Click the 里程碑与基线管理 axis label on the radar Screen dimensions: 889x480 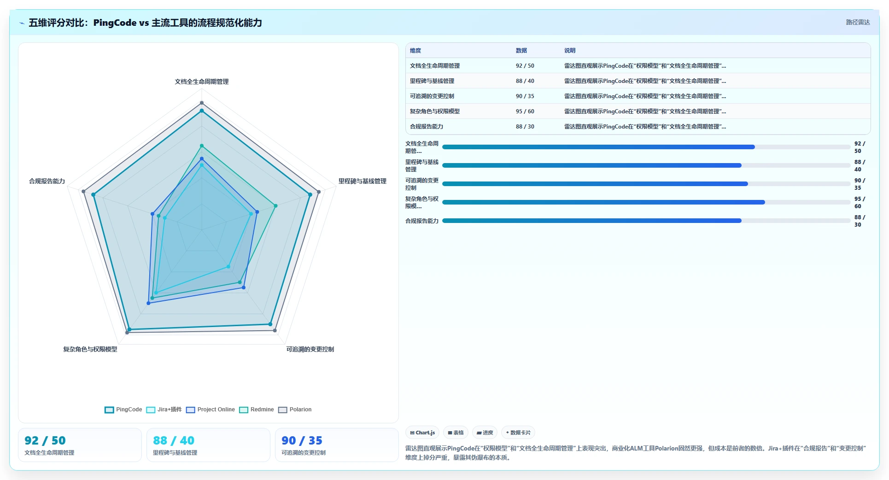363,181
